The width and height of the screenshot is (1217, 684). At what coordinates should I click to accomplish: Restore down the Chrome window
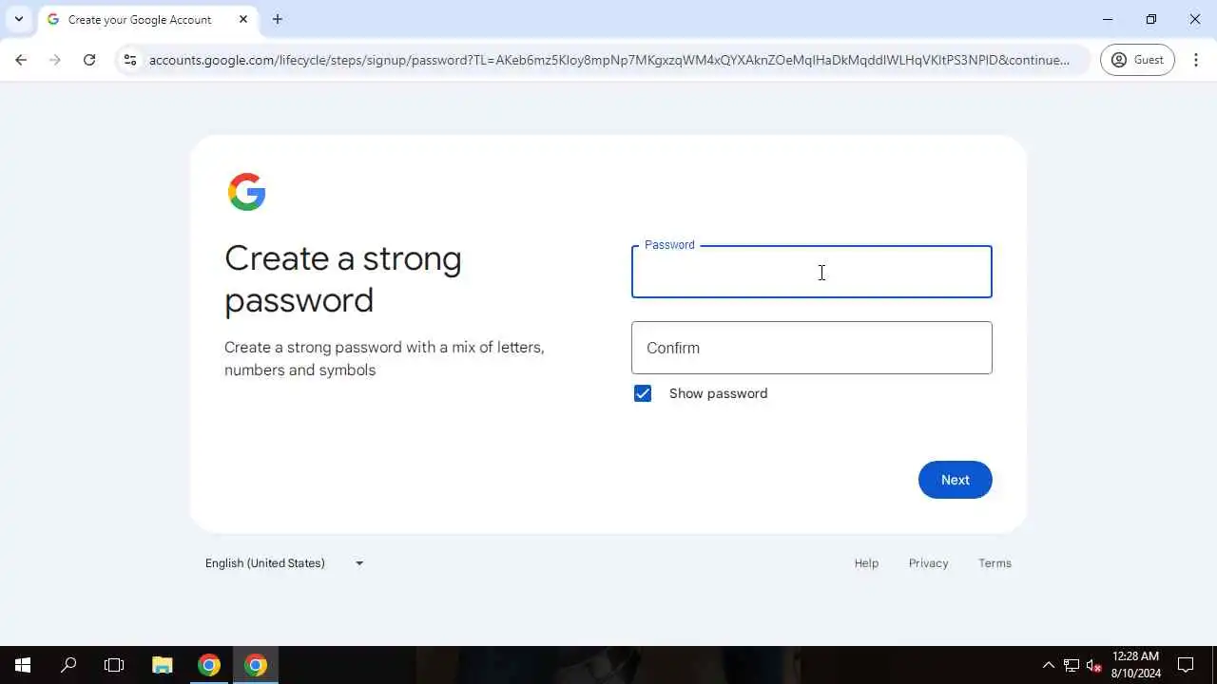coord(1151,19)
